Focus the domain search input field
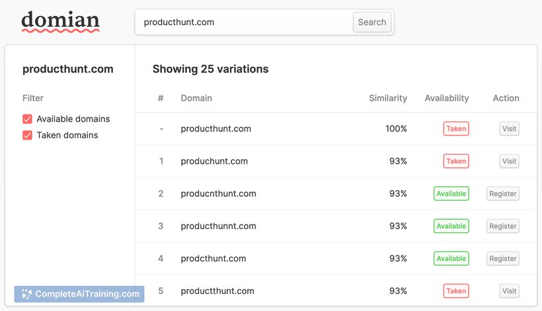542x311 pixels. point(245,22)
